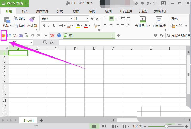Expand the font color dropdown arrow
The image size is (191, 129).
coord(90,26)
